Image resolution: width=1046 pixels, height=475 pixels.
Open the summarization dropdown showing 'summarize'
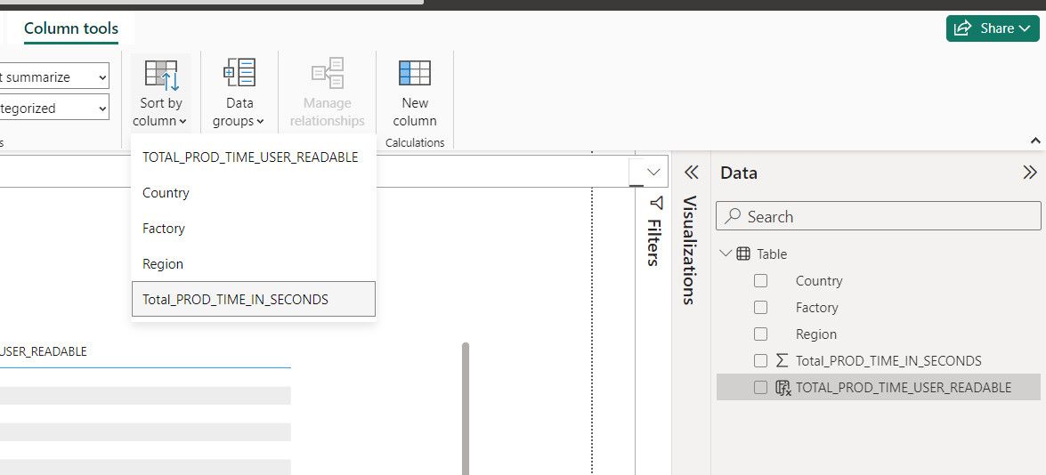click(53, 77)
